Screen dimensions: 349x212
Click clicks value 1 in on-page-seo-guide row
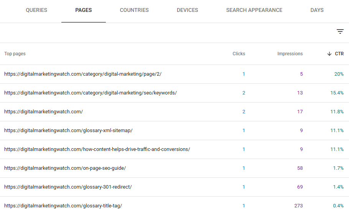tap(244, 168)
